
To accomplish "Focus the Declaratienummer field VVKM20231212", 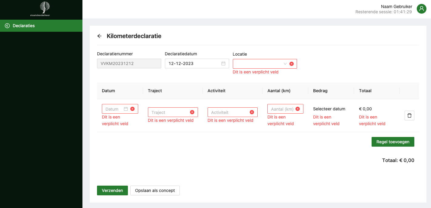I will pos(129,63).
